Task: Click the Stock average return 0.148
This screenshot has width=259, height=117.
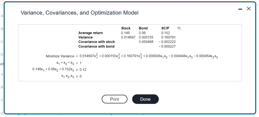Action: (x=125, y=33)
